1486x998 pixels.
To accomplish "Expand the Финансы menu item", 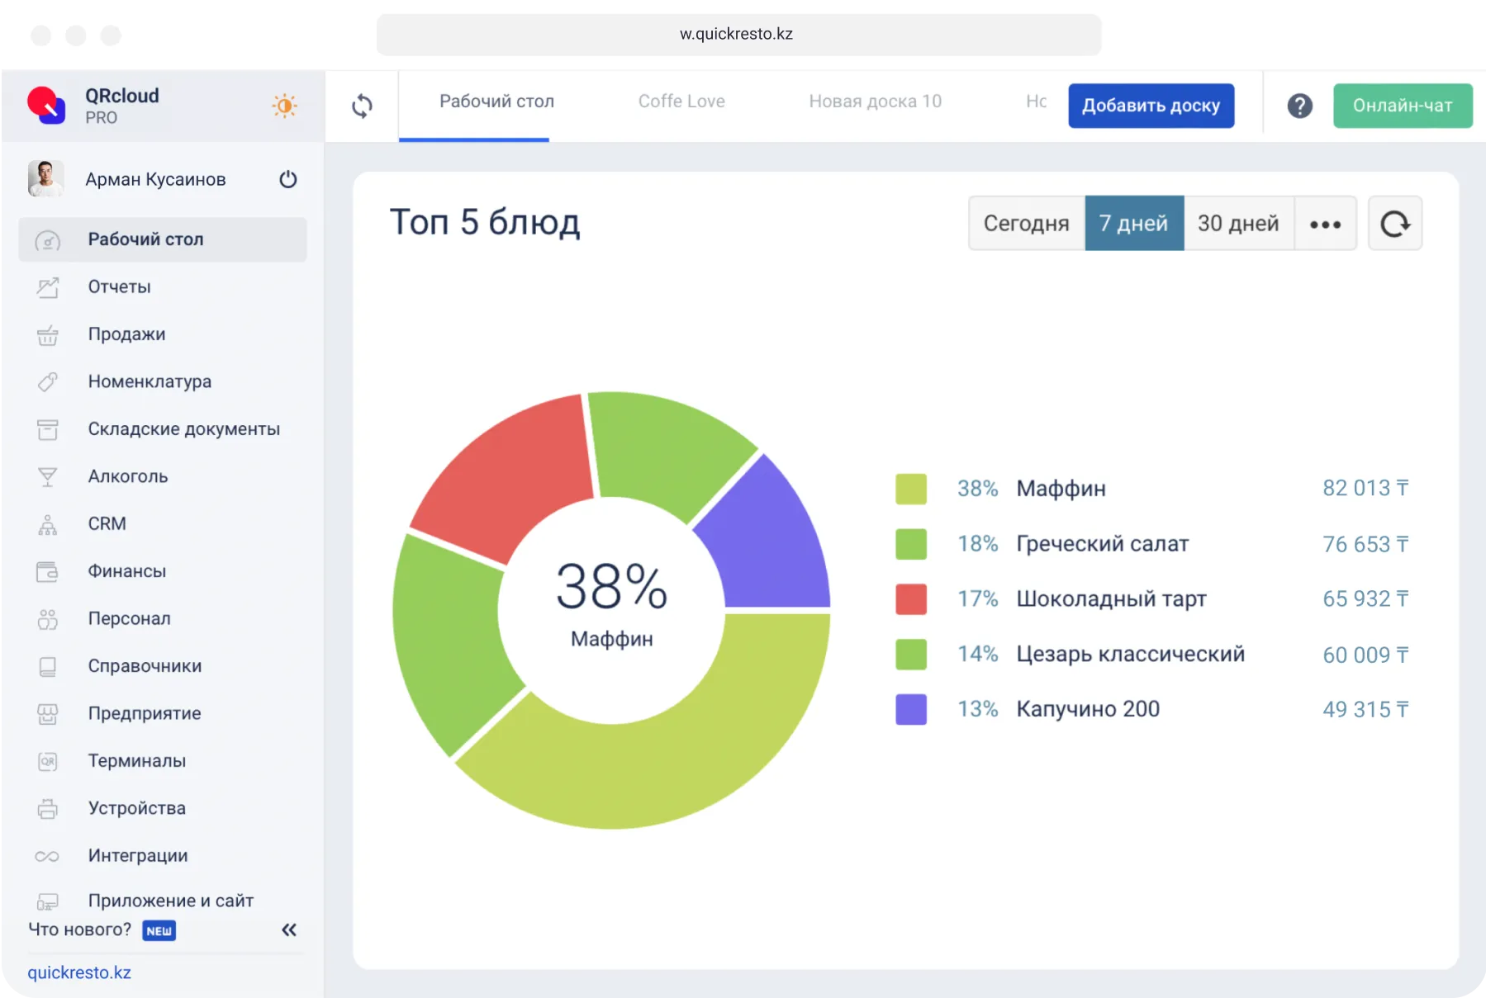I will point(126,571).
